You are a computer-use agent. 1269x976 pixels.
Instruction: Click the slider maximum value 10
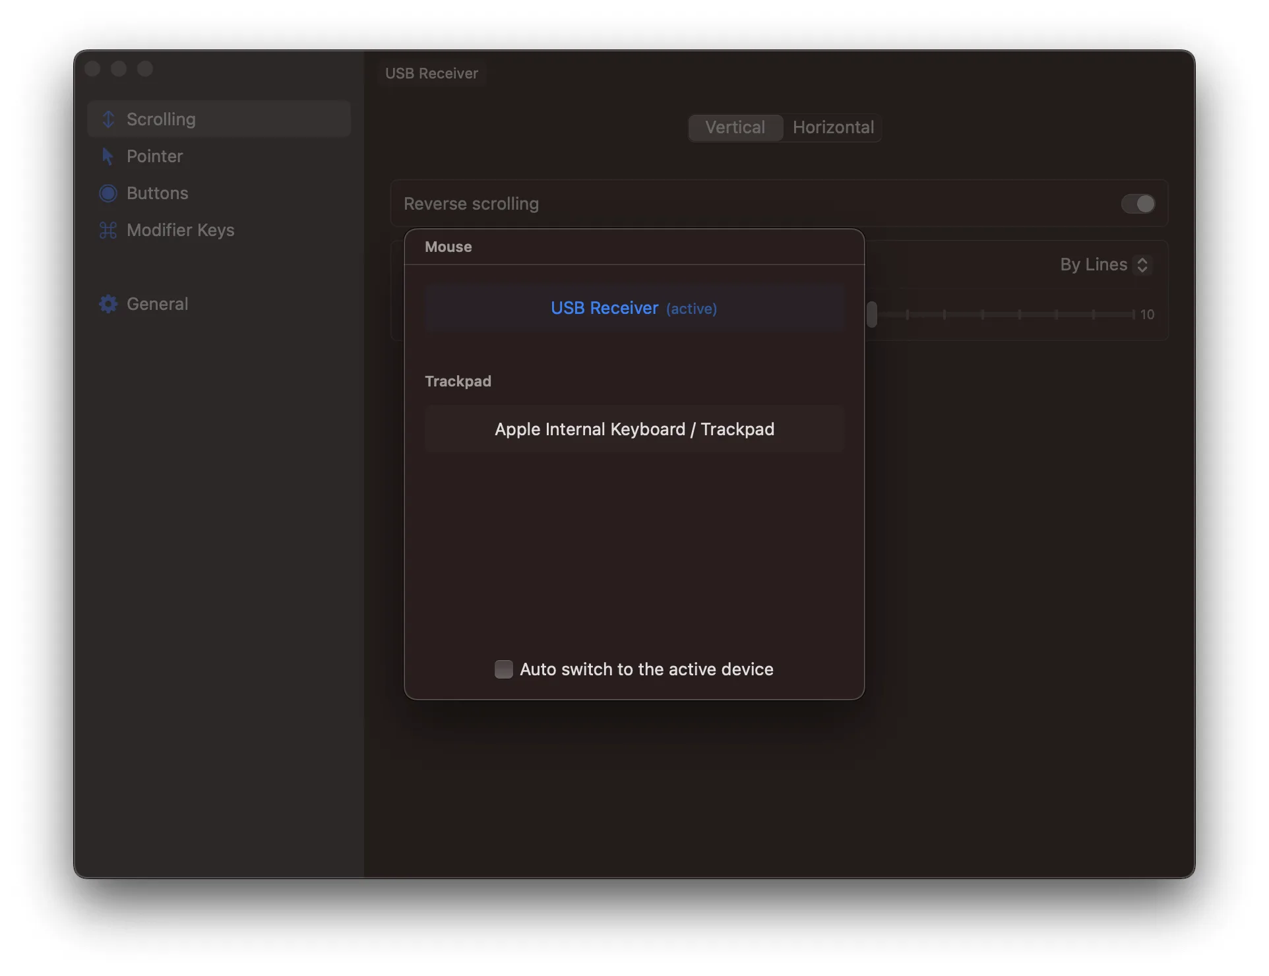1147,315
